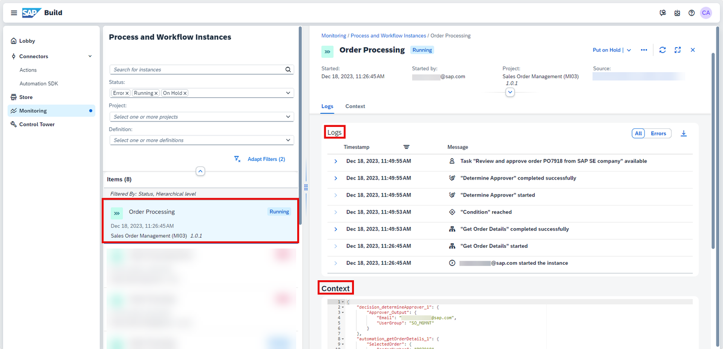Viewport: 723px width, 349px height.
Task: Open the Definition filter dropdown
Action: (x=288, y=140)
